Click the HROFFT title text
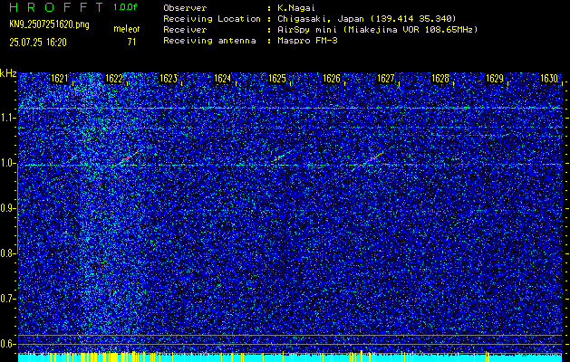 (x=57, y=7)
